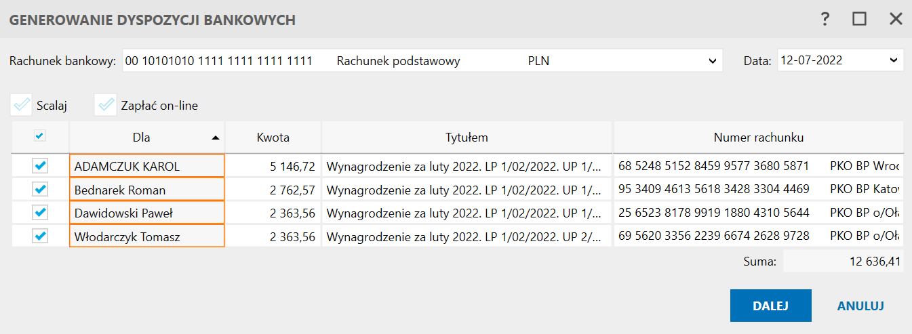This screenshot has width=912, height=334.
Task: Uncheck the Dawidowski Paweł row checkbox
Action: click(x=40, y=213)
